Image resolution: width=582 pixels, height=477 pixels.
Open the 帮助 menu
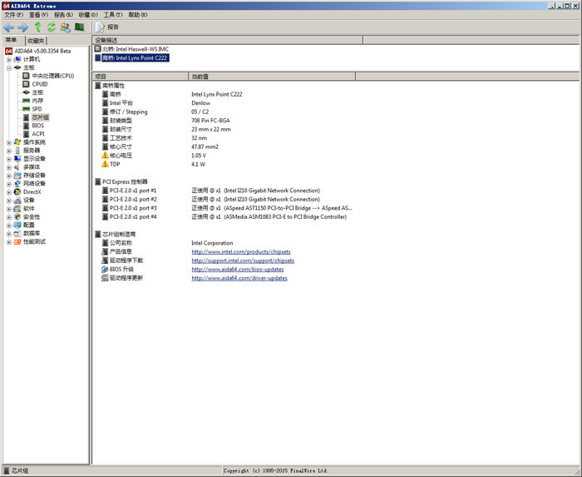[x=138, y=15]
